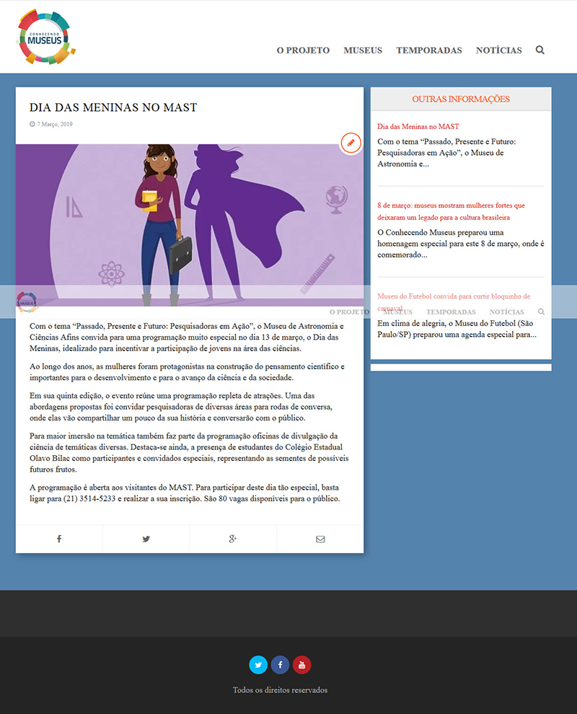
Task: Share article via Twitter icon below the text
Action: [x=146, y=539]
